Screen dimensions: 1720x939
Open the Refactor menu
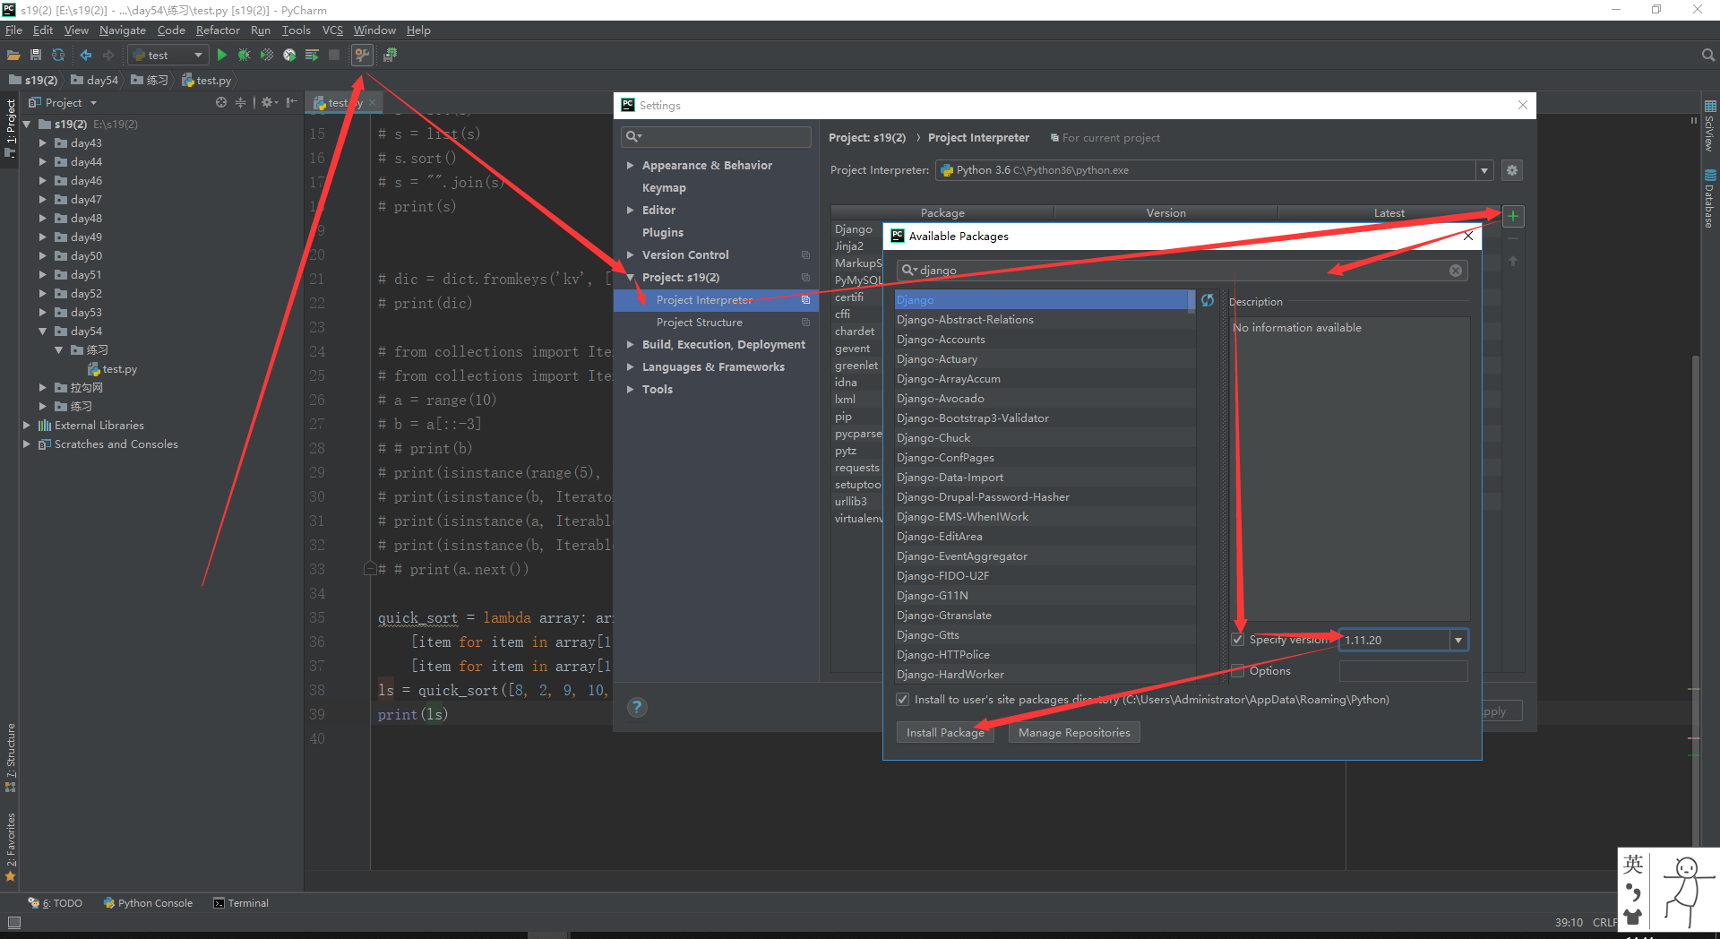(x=218, y=30)
